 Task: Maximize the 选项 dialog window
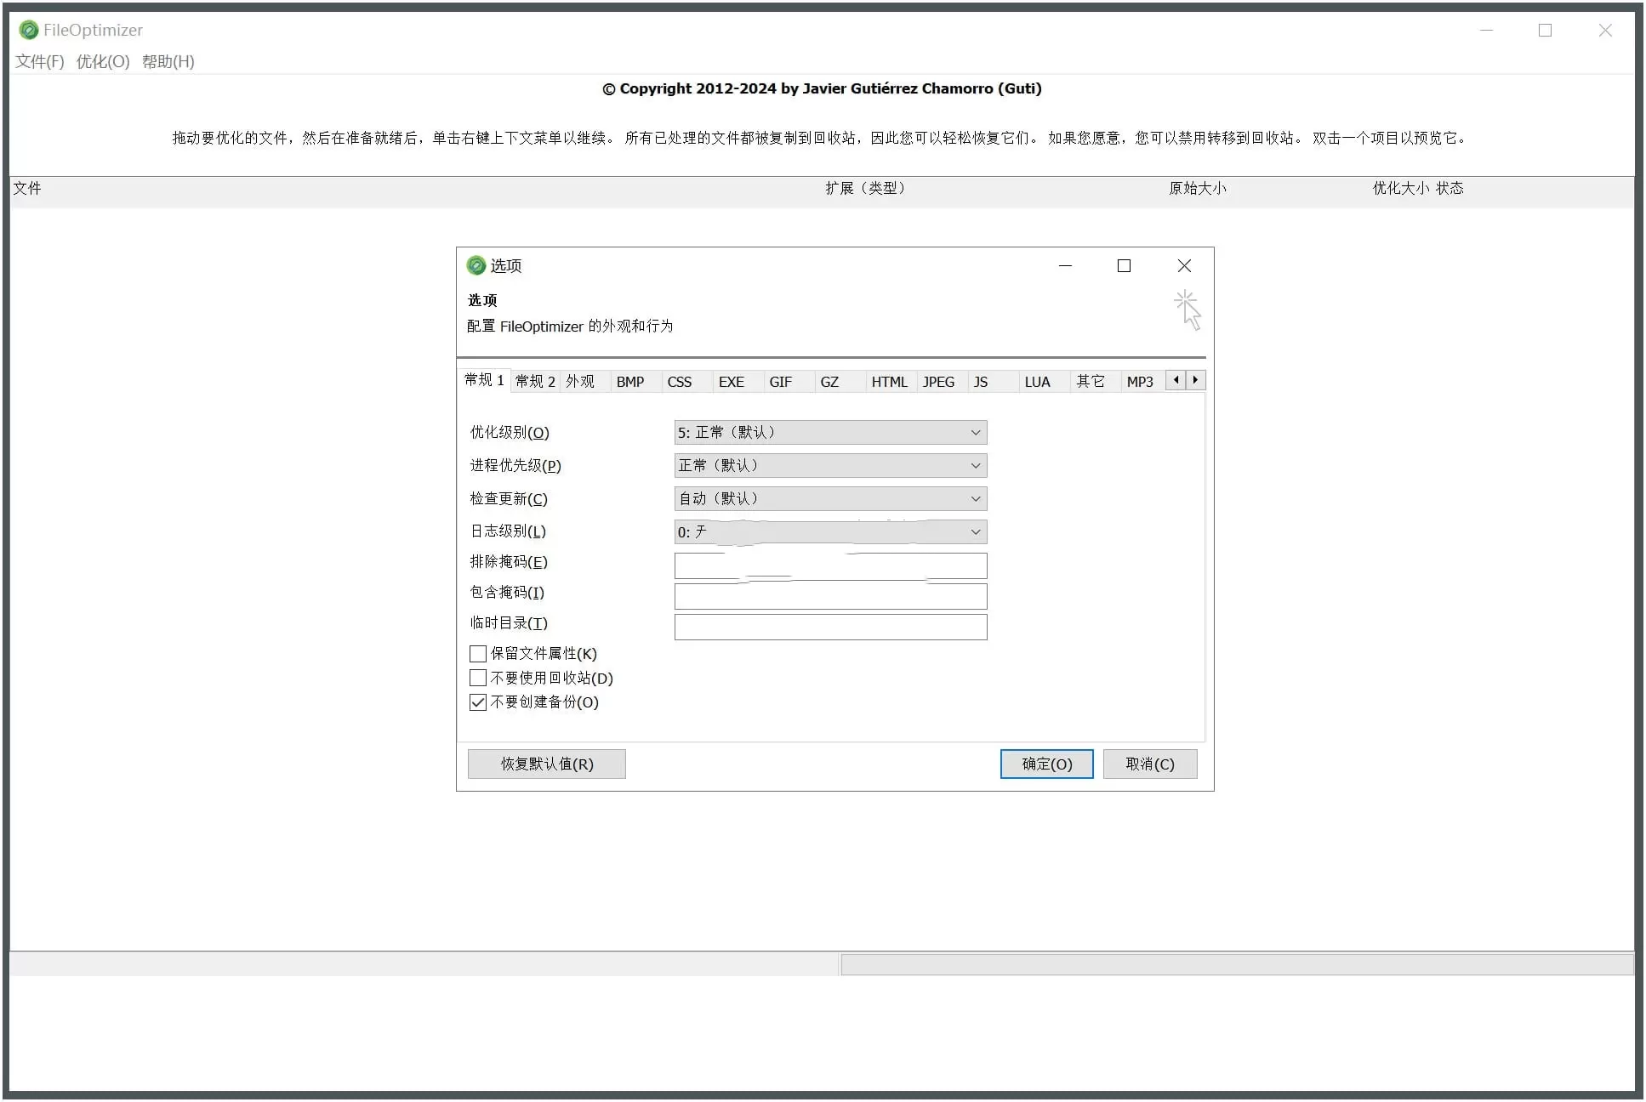[x=1124, y=266]
